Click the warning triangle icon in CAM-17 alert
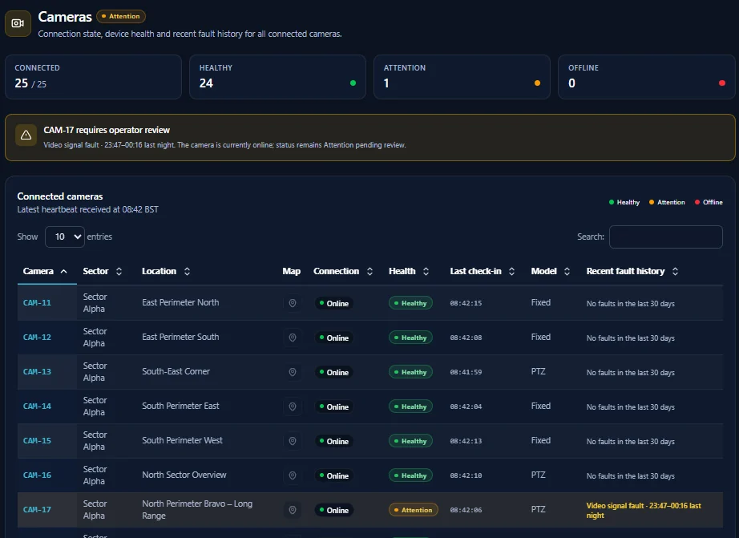This screenshot has width=739, height=538. (x=26, y=136)
